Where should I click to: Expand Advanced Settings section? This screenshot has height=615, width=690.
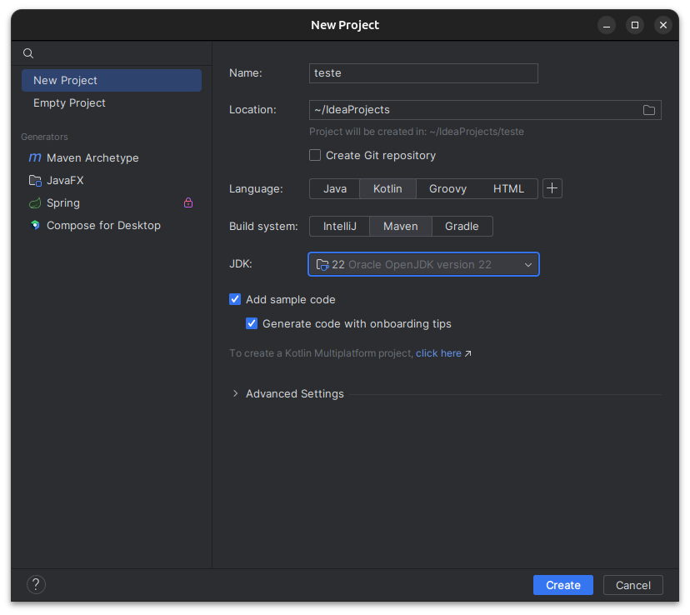click(236, 393)
